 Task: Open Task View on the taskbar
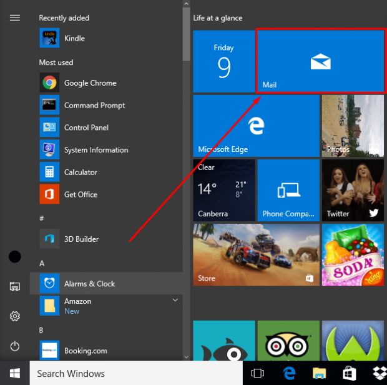coord(257,373)
